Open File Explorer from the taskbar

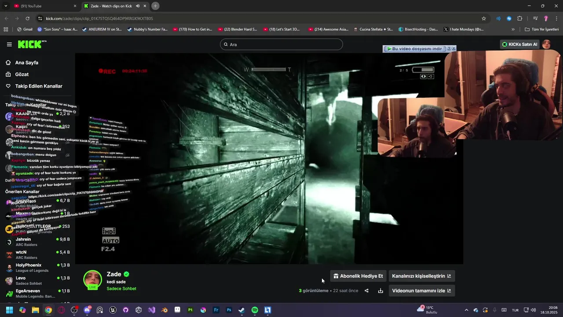point(35,310)
